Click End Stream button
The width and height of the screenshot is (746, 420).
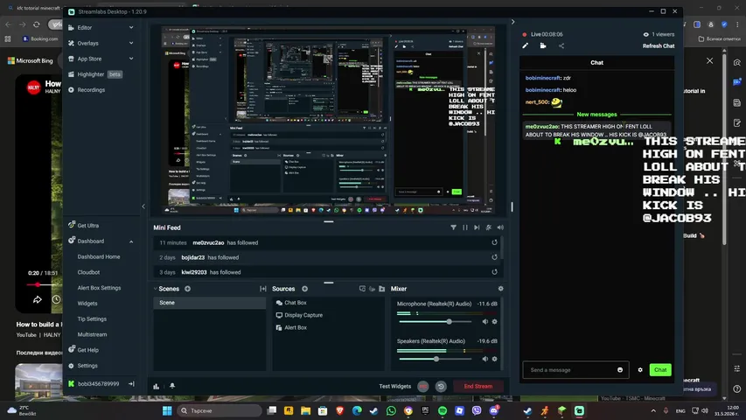[478, 386]
